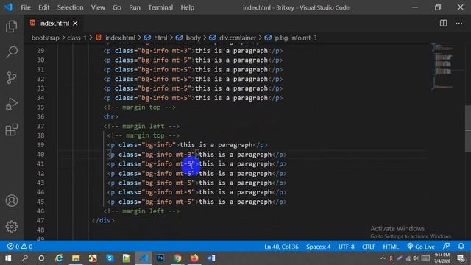Open Microsoft Word from taskbar
Image resolution: width=471 pixels, height=265 pixels.
(211, 258)
